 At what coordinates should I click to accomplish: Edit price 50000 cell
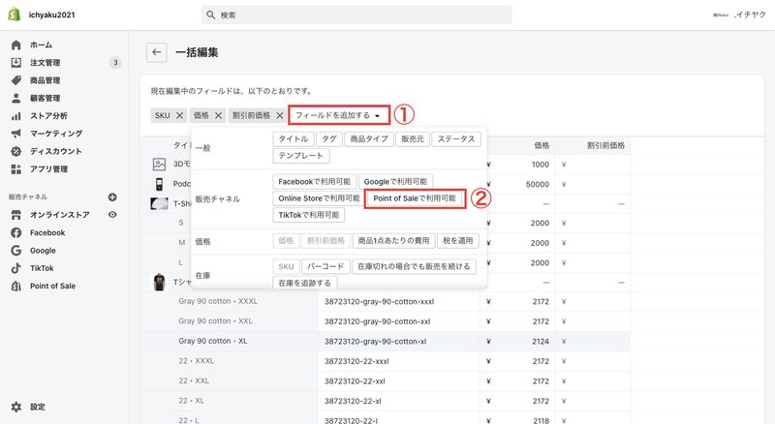(517, 184)
